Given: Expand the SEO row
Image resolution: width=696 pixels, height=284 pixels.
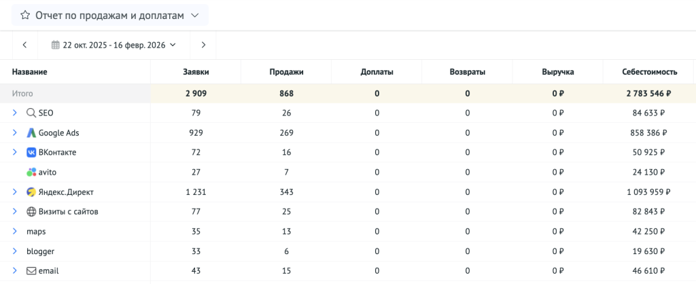Looking at the screenshot, I should [15, 113].
